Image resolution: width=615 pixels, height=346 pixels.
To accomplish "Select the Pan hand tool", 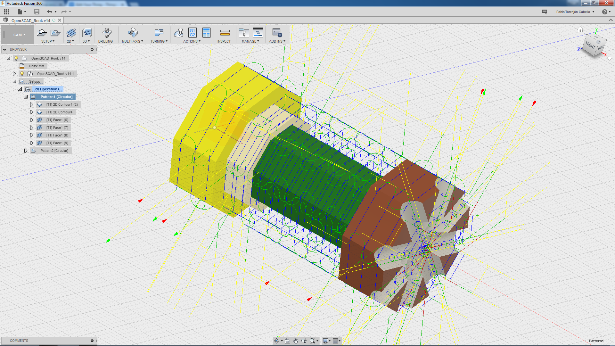I will click(296, 341).
